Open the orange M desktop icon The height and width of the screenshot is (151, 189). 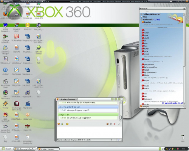[x=28, y=115]
